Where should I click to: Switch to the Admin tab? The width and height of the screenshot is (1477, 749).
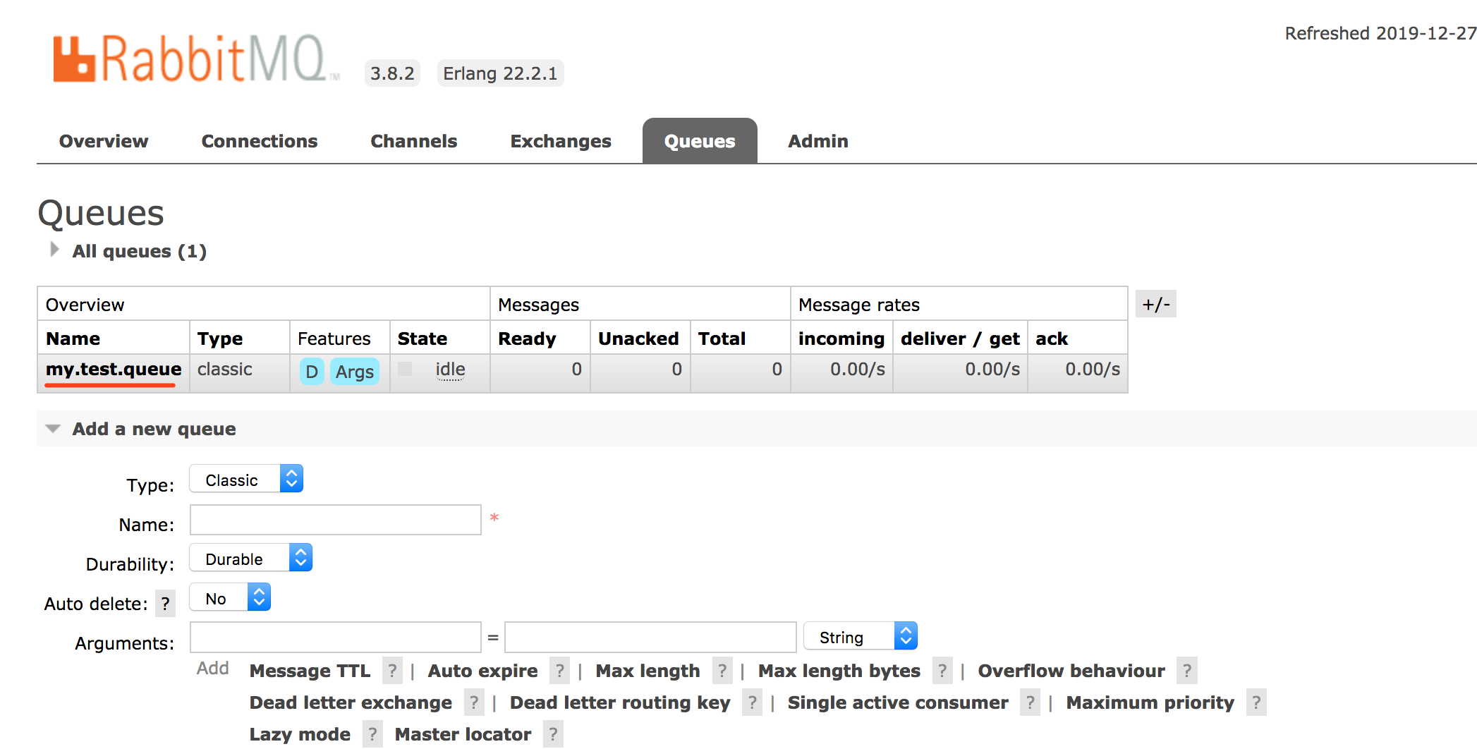click(817, 140)
